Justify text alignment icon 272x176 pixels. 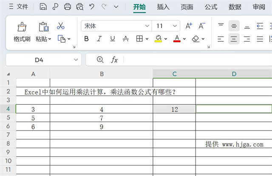point(260,39)
